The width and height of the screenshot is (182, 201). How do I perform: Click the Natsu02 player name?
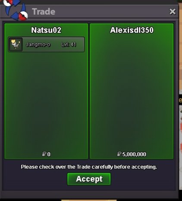(x=46, y=30)
